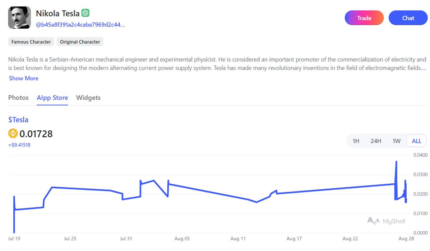Click the 0.0400 y-axis label
This screenshot has height=251, width=430.
pos(420,155)
